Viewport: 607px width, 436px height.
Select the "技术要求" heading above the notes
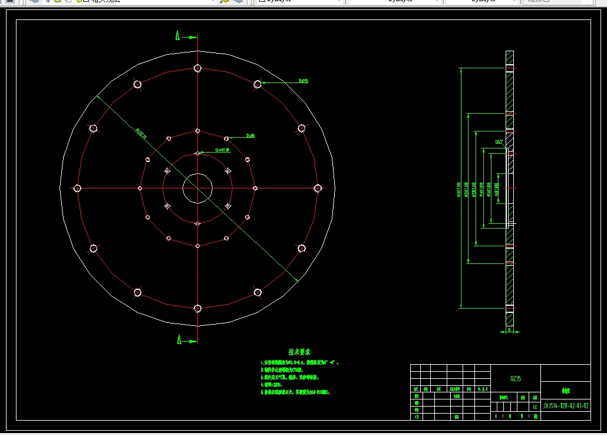point(299,352)
